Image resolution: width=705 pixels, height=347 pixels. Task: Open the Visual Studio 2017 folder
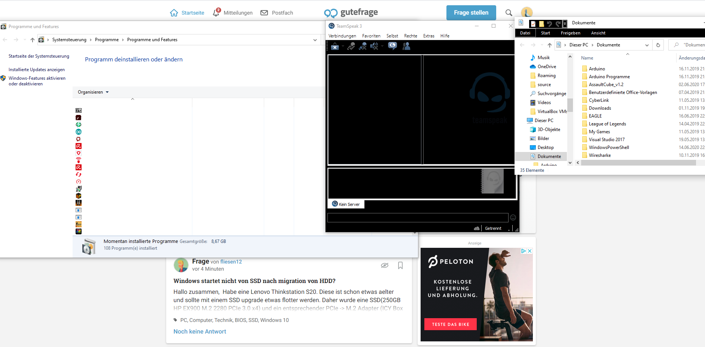pyautogui.click(x=607, y=140)
